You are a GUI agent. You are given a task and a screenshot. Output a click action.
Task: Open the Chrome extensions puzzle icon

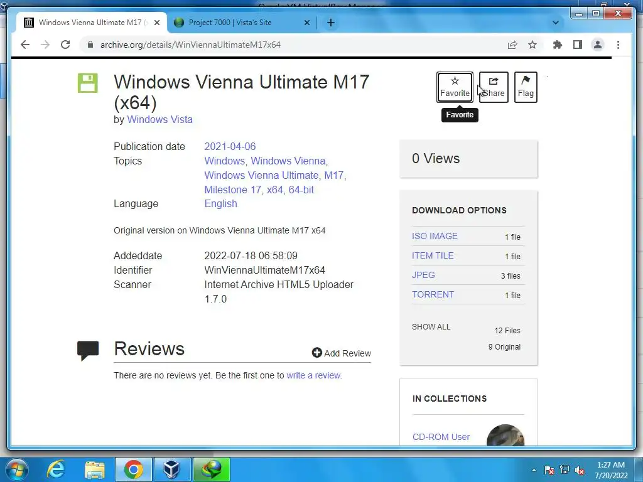[558, 45]
